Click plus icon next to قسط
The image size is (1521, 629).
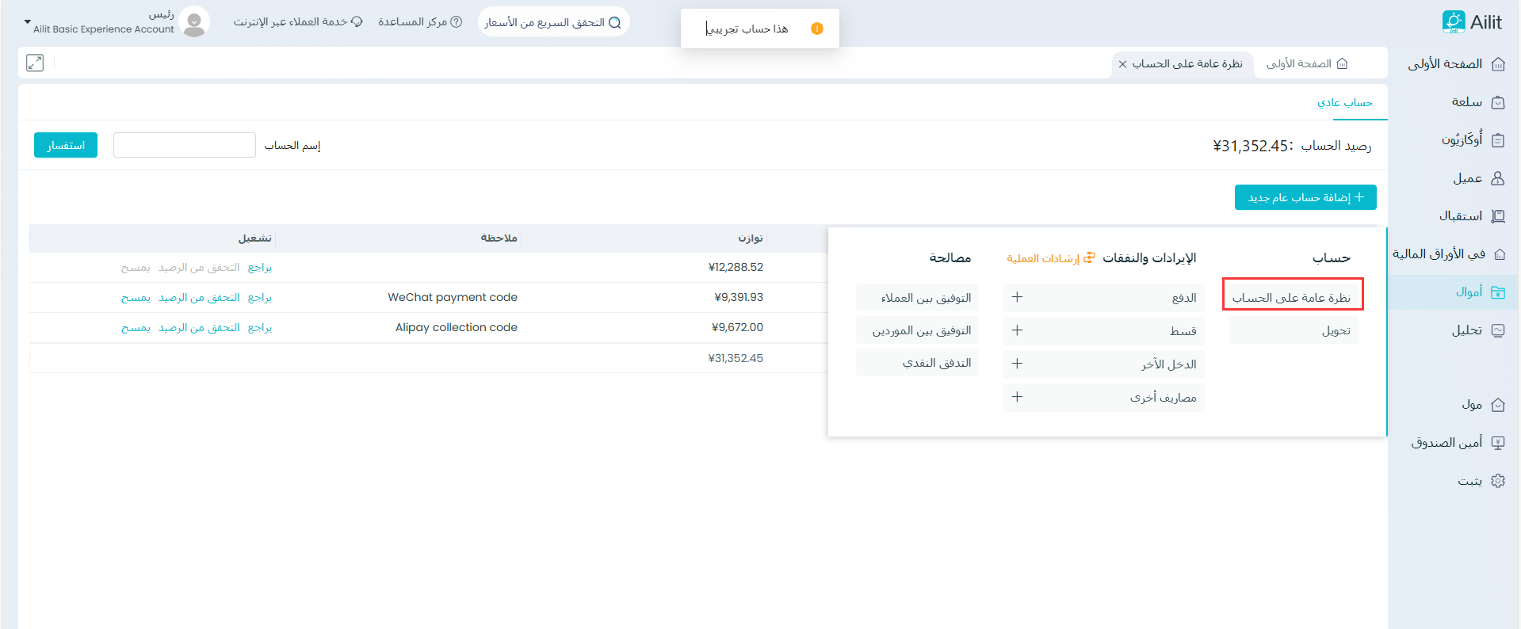point(1017,330)
